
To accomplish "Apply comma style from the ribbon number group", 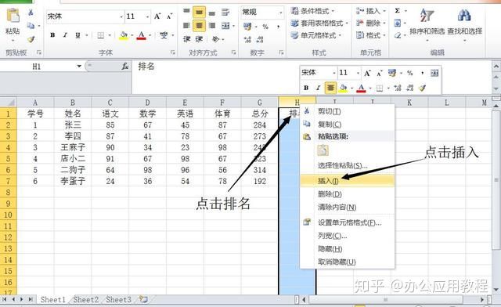I will [278, 27].
